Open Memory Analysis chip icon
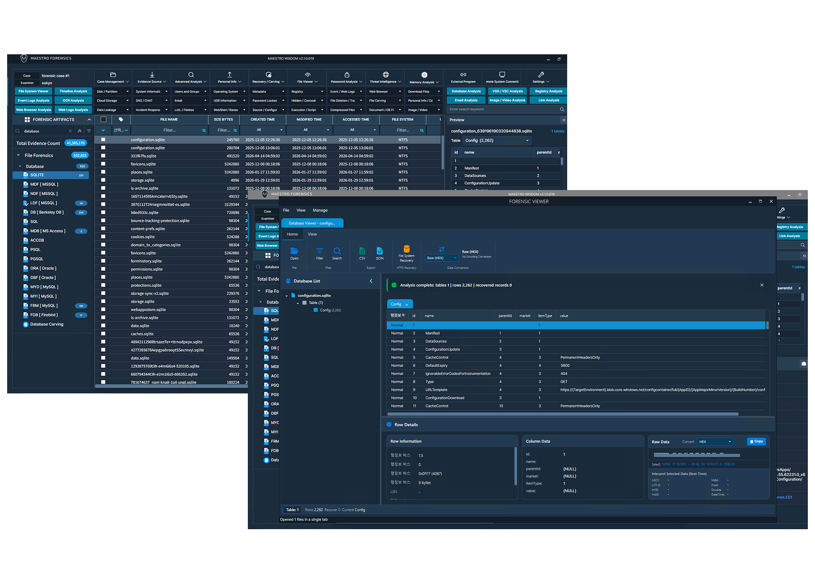The width and height of the screenshot is (815, 583). point(425,75)
